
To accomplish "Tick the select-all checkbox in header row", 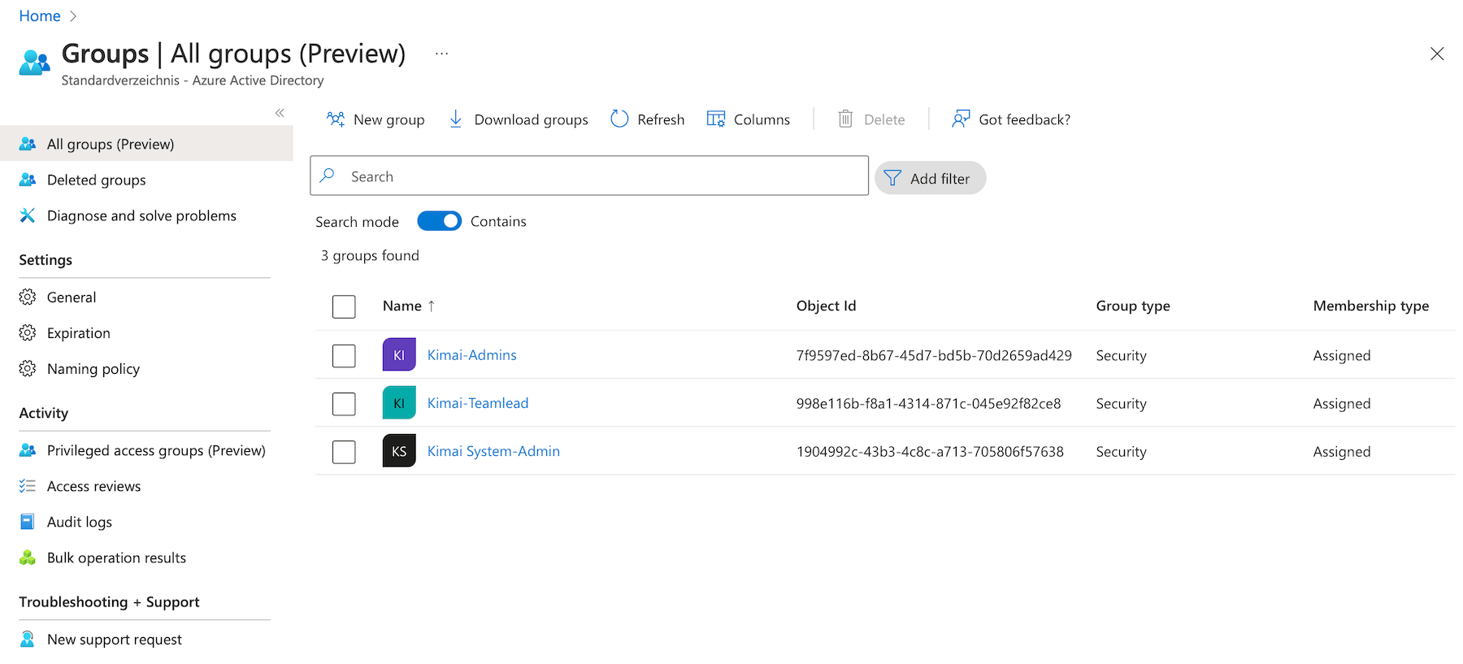I will click(x=344, y=306).
